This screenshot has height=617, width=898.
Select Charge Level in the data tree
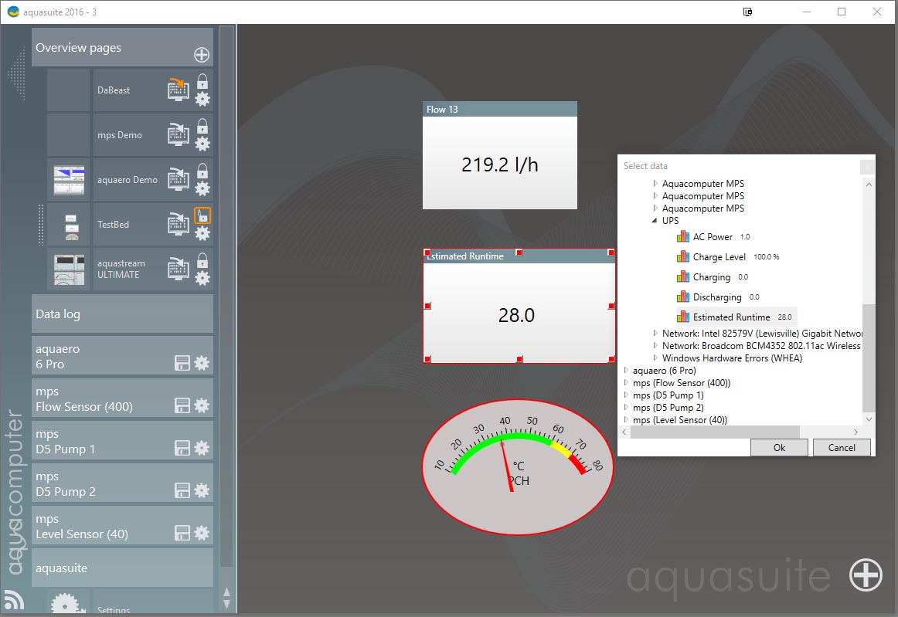point(719,257)
